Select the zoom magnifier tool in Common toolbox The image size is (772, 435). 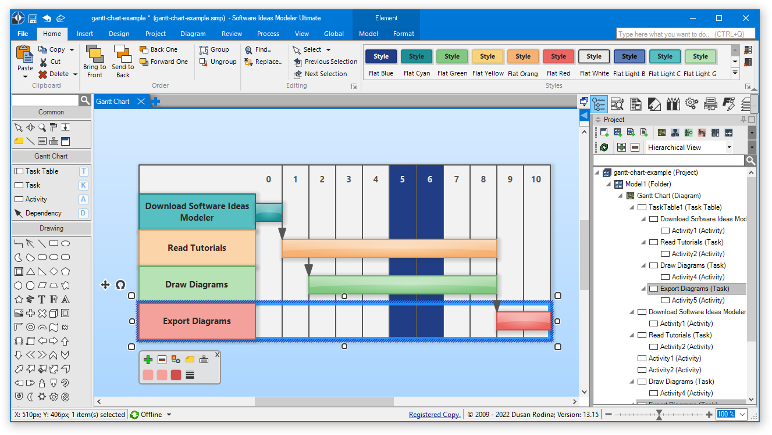pyautogui.click(x=42, y=127)
